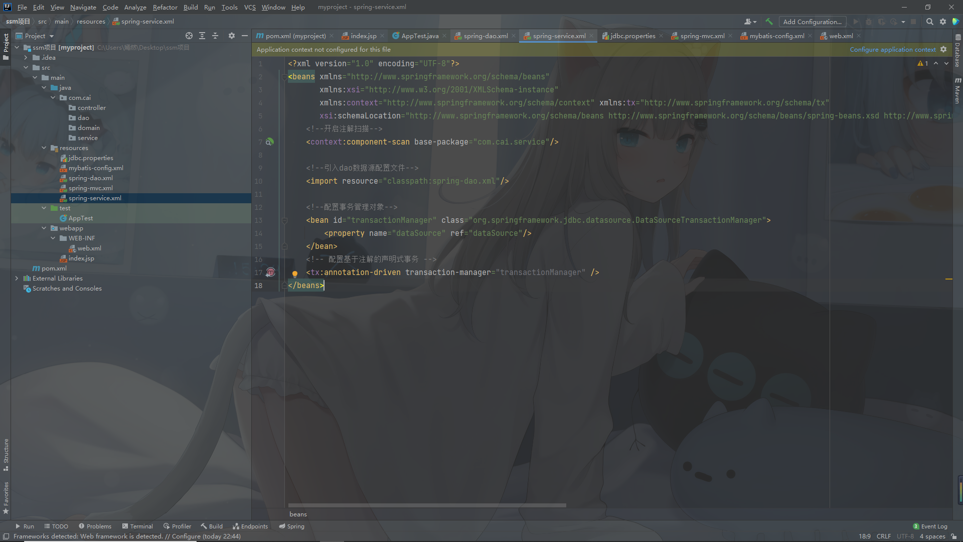Open the Add Configuration dropdown
The height and width of the screenshot is (542, 963).
pos(813,22)
